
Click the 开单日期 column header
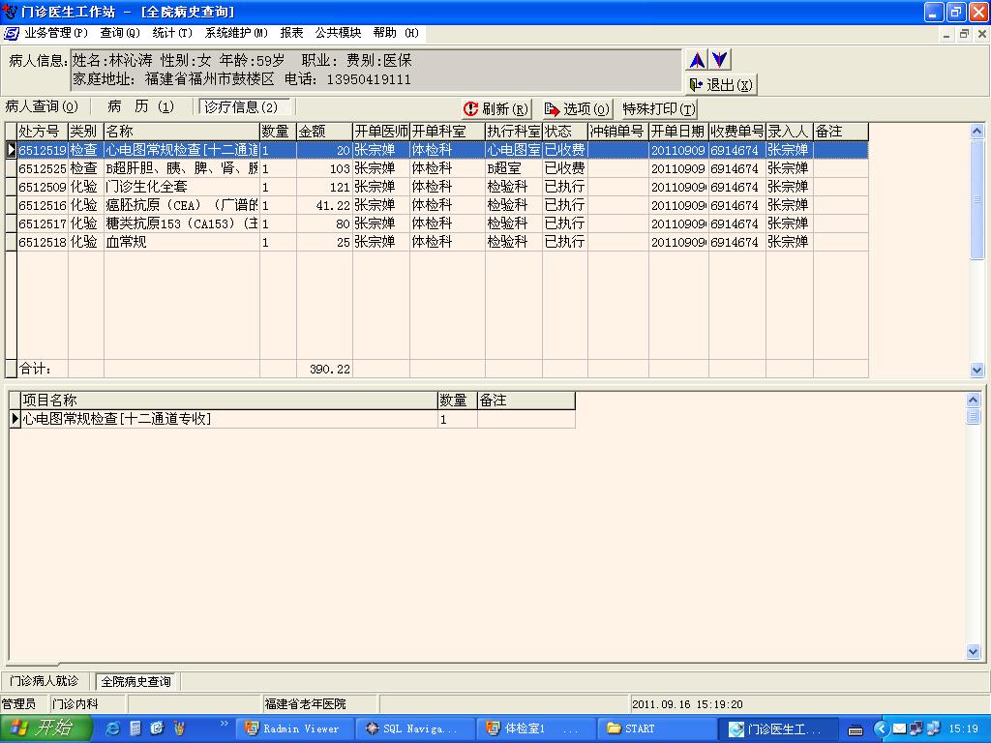pos(678,132)
